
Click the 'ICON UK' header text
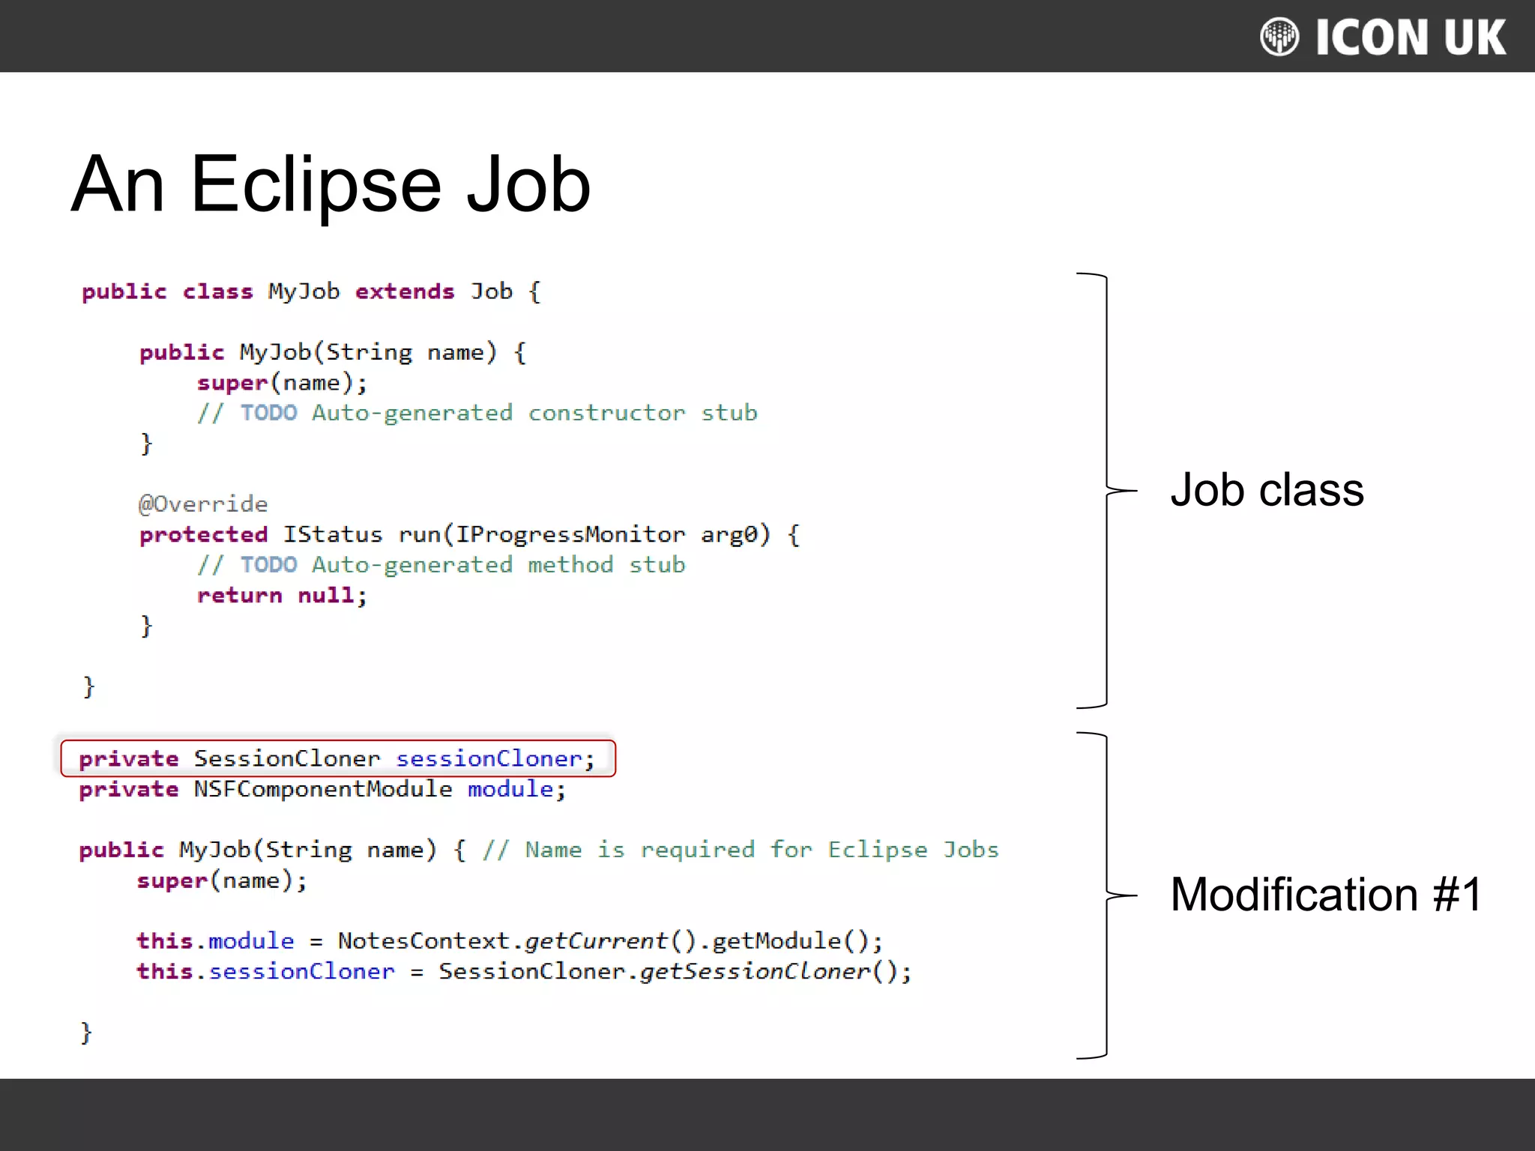tap(1411, 37)
